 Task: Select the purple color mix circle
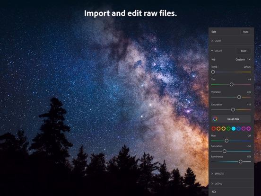pos(244,128)
